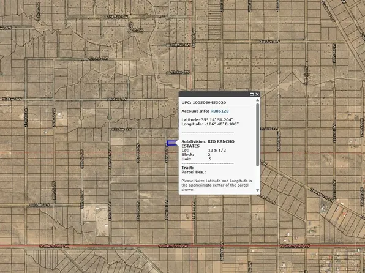Select the blue highlighted parcel on map
The image size is (365, 273).
(x=172, y=143)
